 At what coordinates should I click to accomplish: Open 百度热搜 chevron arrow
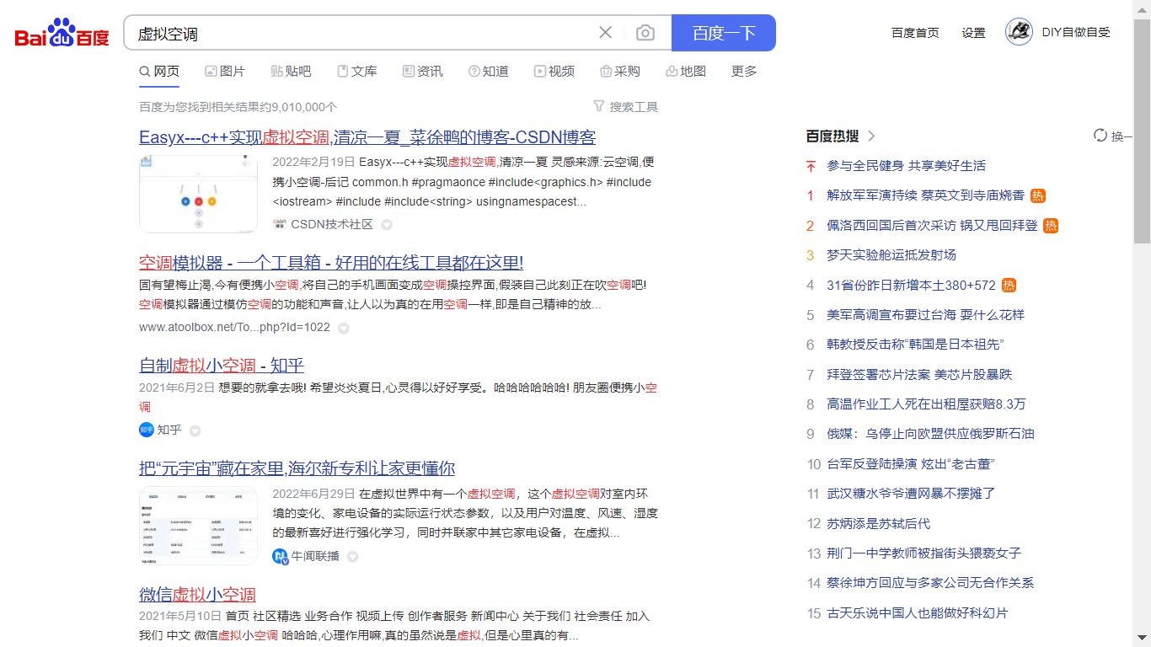(871, 136)
